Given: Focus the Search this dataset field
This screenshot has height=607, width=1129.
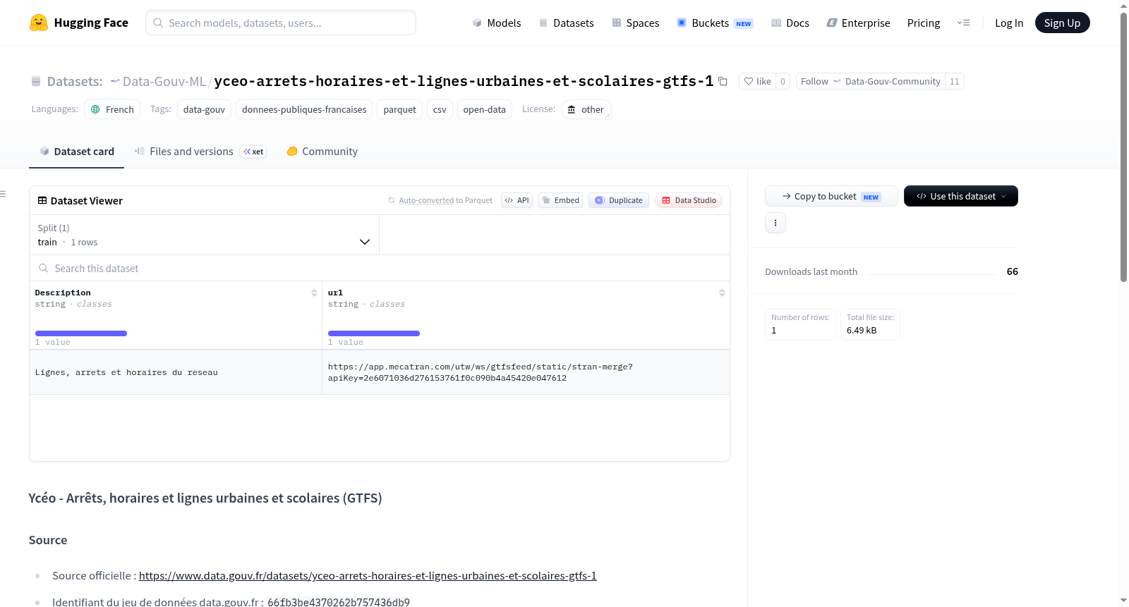Looking at the screenshot, I should [380, 269].
